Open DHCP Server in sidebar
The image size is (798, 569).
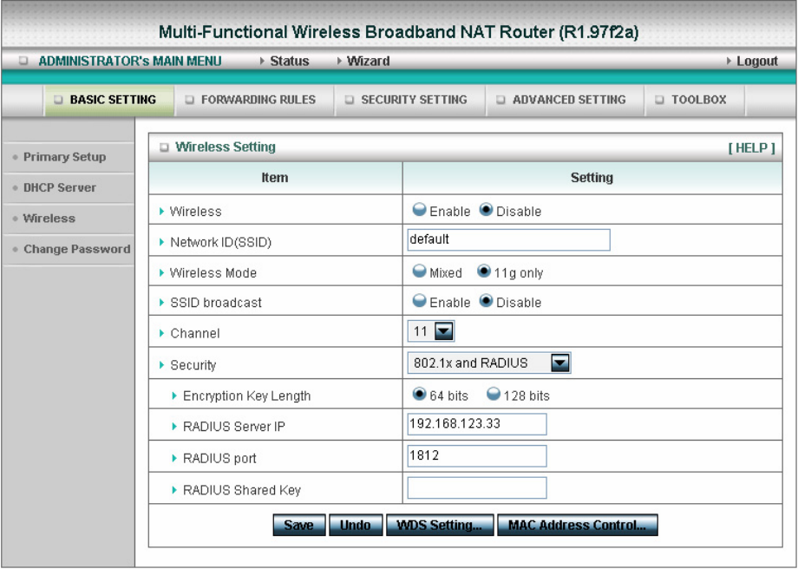pos(59,187)
